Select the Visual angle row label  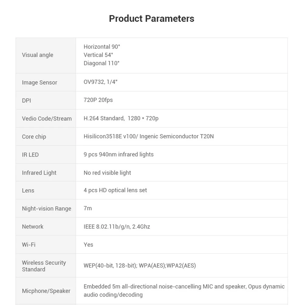point(37,55)
